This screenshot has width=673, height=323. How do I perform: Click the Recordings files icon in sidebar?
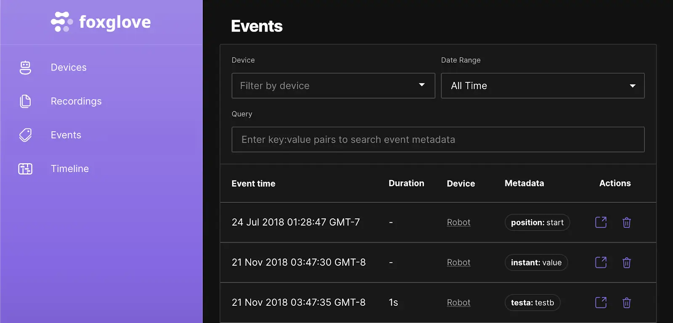coord(25,101)
